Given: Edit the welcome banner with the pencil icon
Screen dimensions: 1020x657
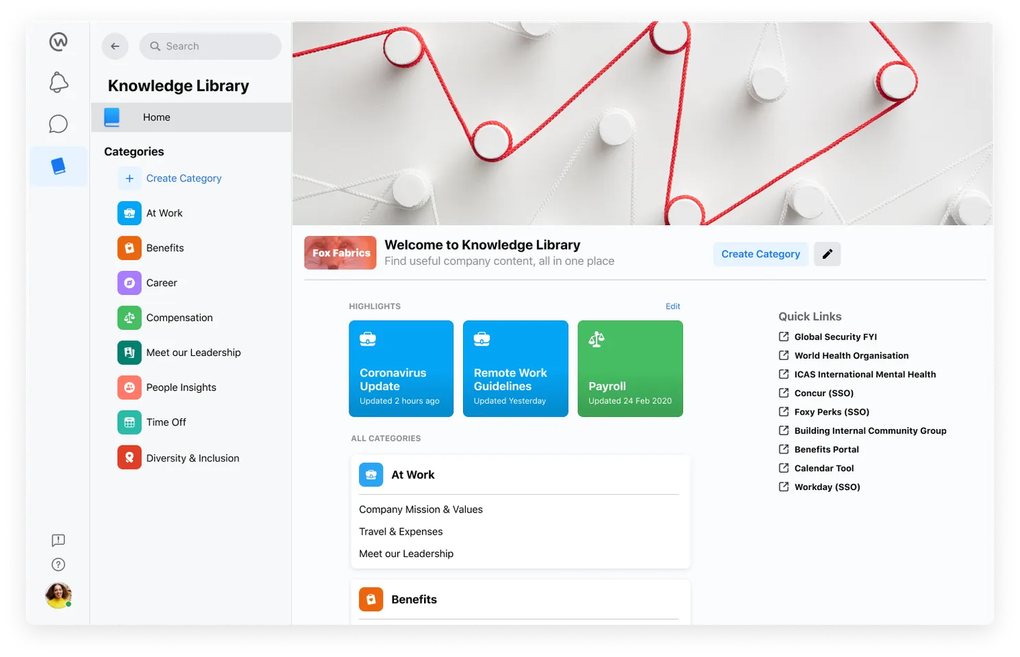Looking at the screenshot, I should coord(827,254).
